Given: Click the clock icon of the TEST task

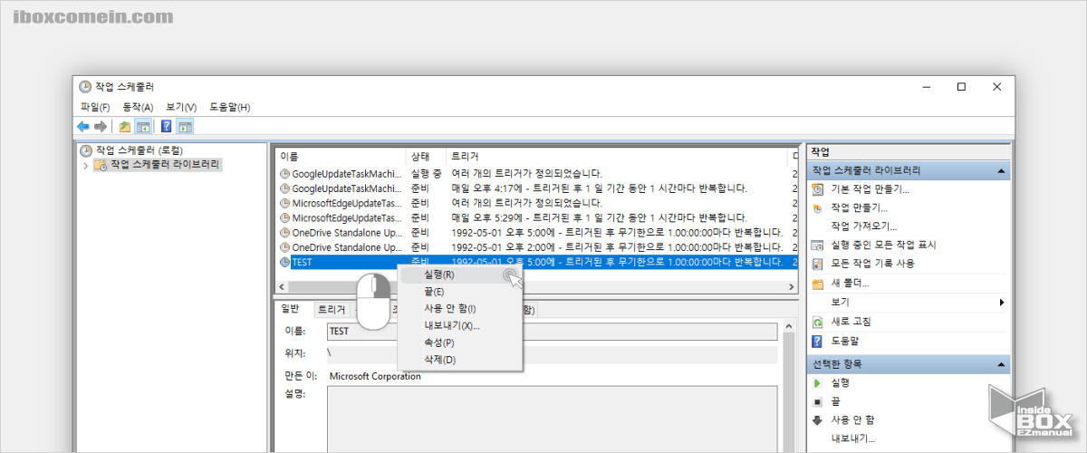Looking at the screenshot, I should point(285,262).
